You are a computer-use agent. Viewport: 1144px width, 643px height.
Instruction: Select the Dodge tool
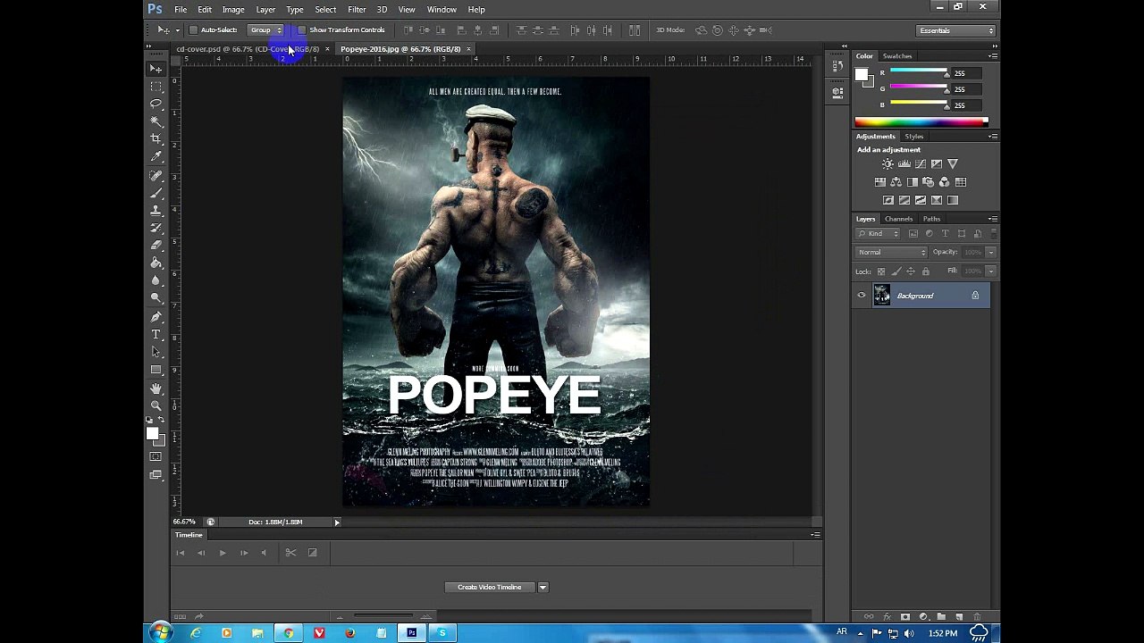click(x=156, y=298)
